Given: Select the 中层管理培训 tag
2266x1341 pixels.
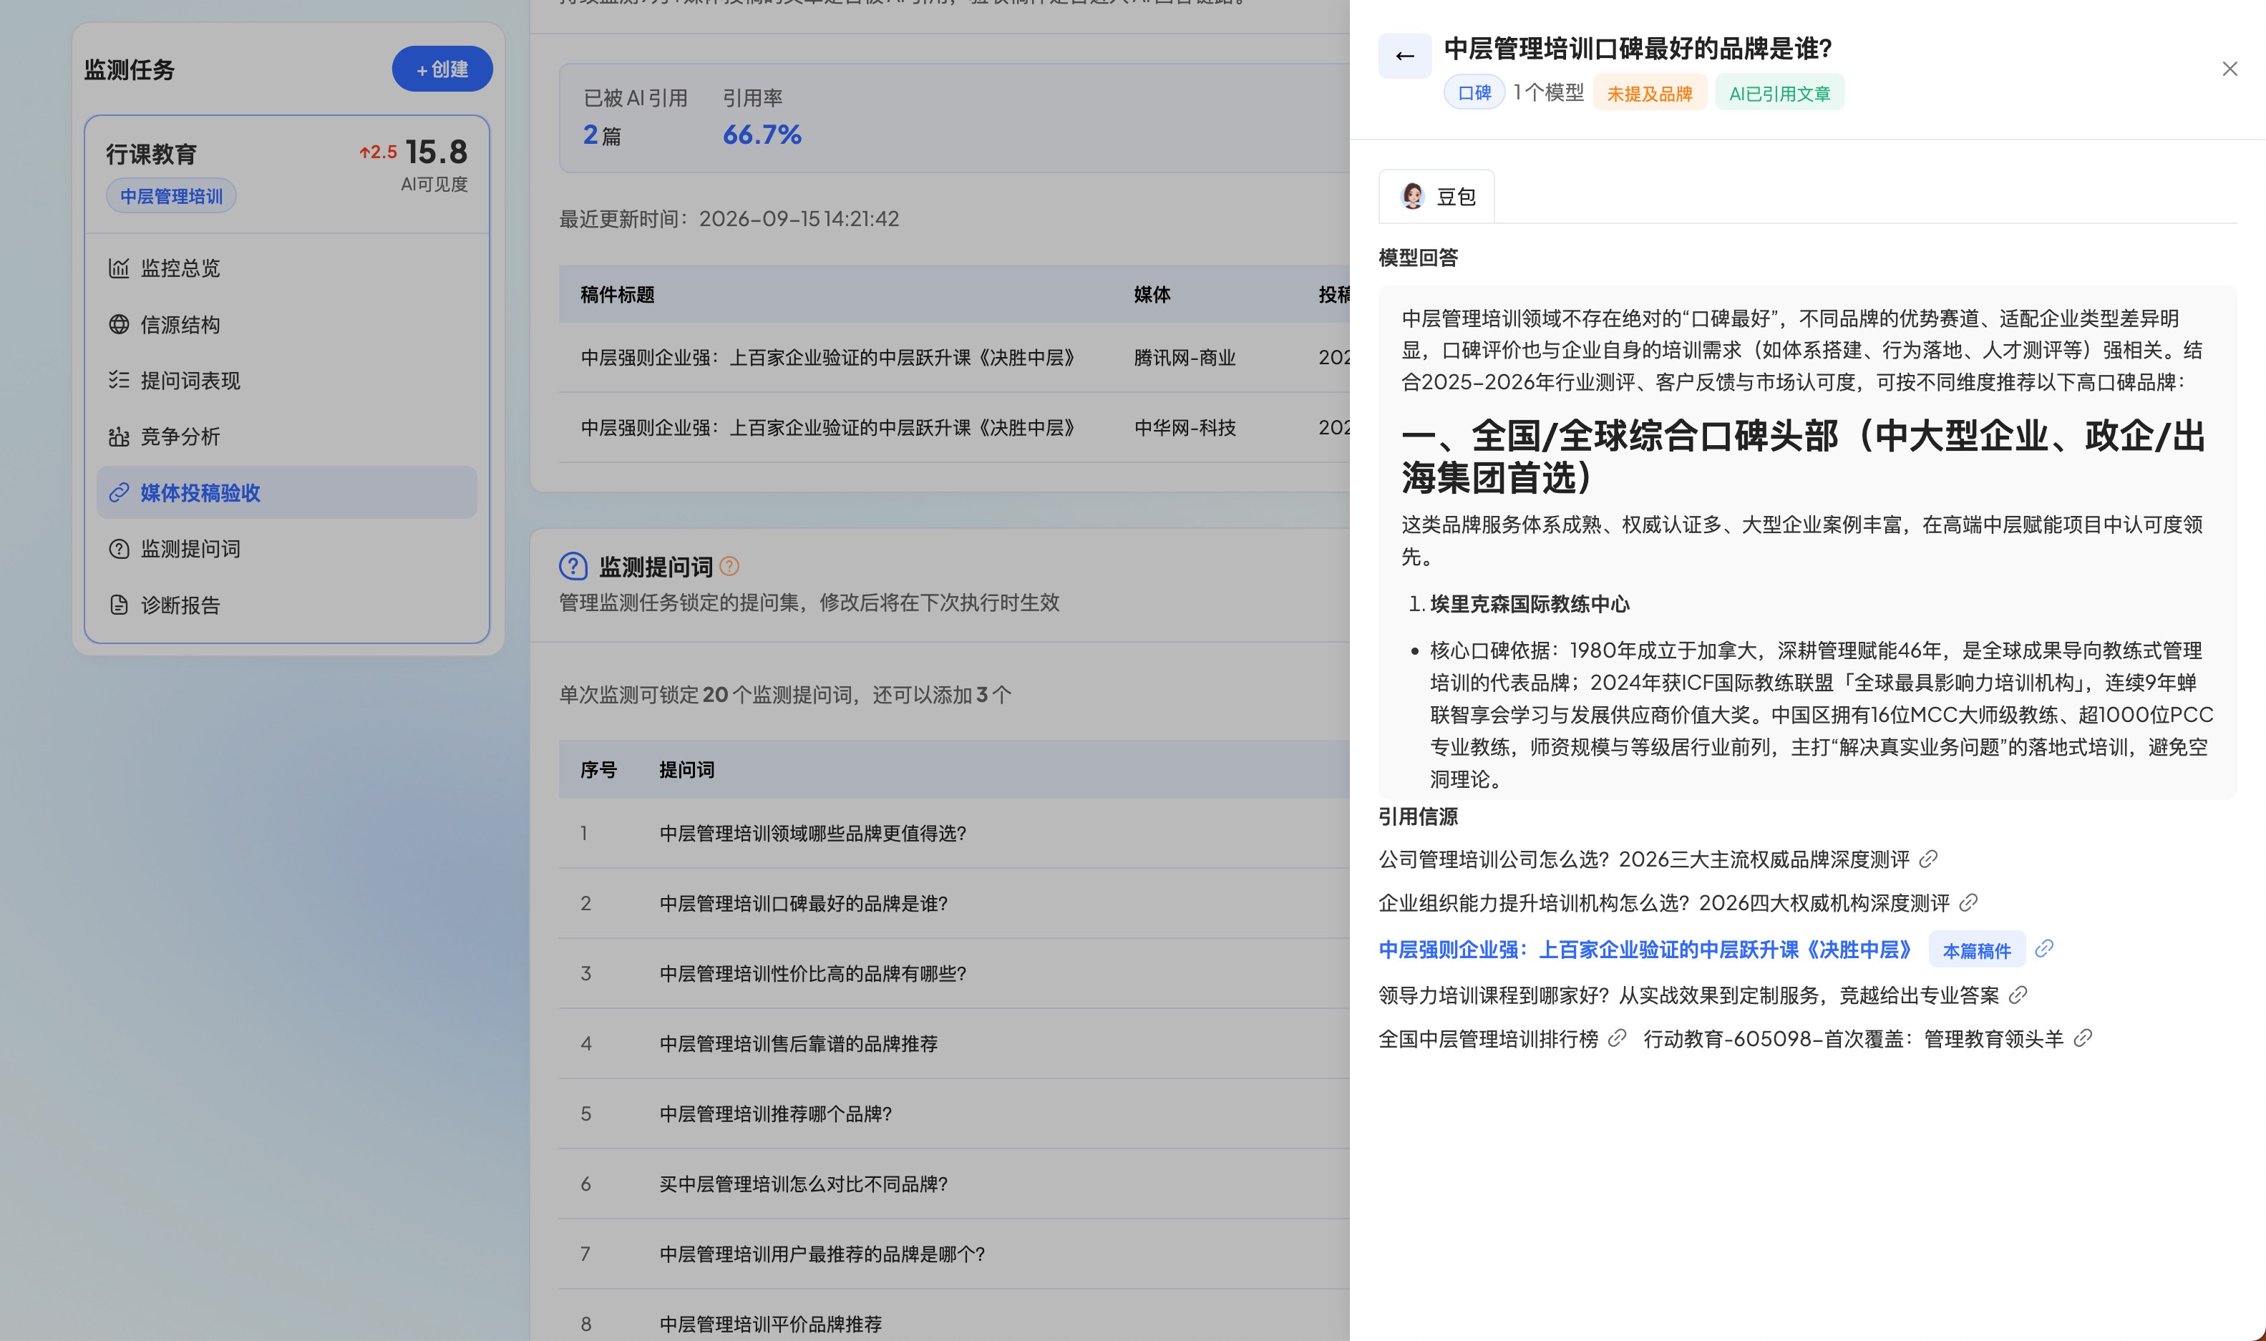Looking at the screenshot, I should click(171, 196).
